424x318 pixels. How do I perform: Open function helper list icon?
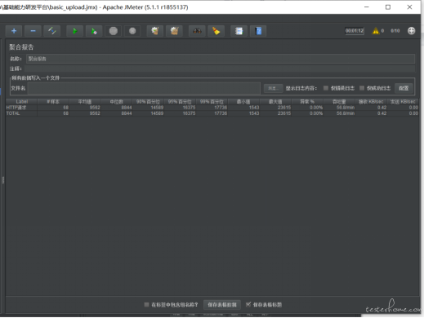(239, 31)
